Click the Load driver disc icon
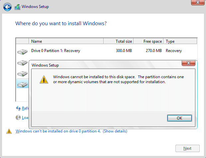The width and height of the screenshot is (206, 158). (18, 117)
